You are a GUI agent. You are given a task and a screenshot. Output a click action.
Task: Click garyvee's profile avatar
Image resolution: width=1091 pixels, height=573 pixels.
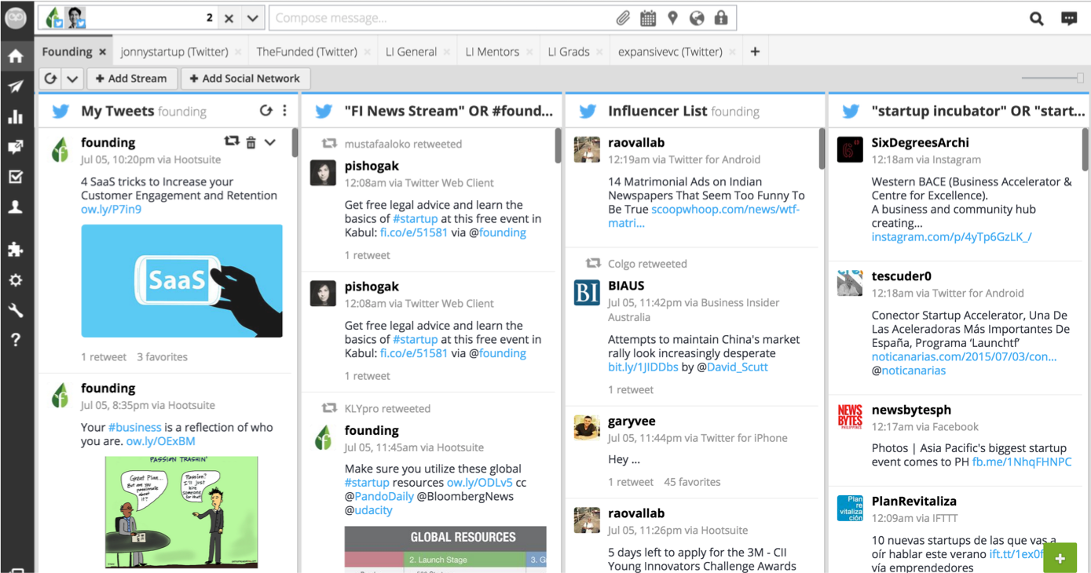[587, 428]
